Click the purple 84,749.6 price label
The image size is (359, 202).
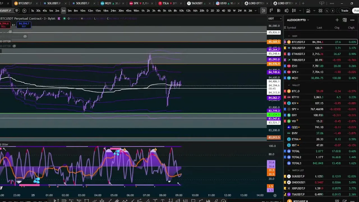pos(274,72)
